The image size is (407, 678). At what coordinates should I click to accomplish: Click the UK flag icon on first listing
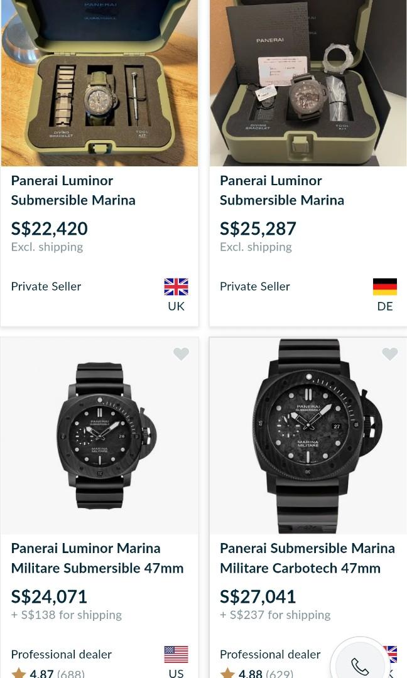[x=176, y=286]
